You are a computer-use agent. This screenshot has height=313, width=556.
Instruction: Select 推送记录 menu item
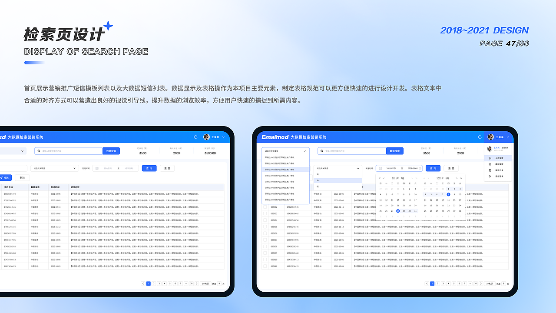(x=498, y=170)
